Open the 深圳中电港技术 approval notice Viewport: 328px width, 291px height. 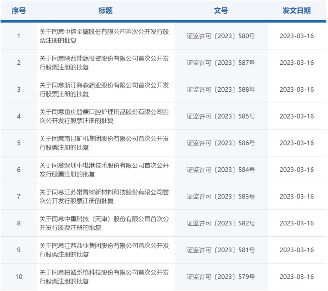point(104,170)
